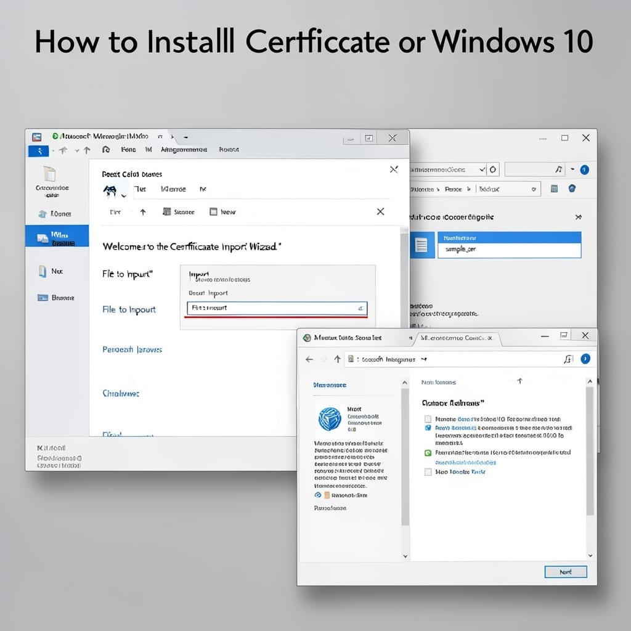Click the 'Chraliwnec' link in the wizard

click(121, 394)
